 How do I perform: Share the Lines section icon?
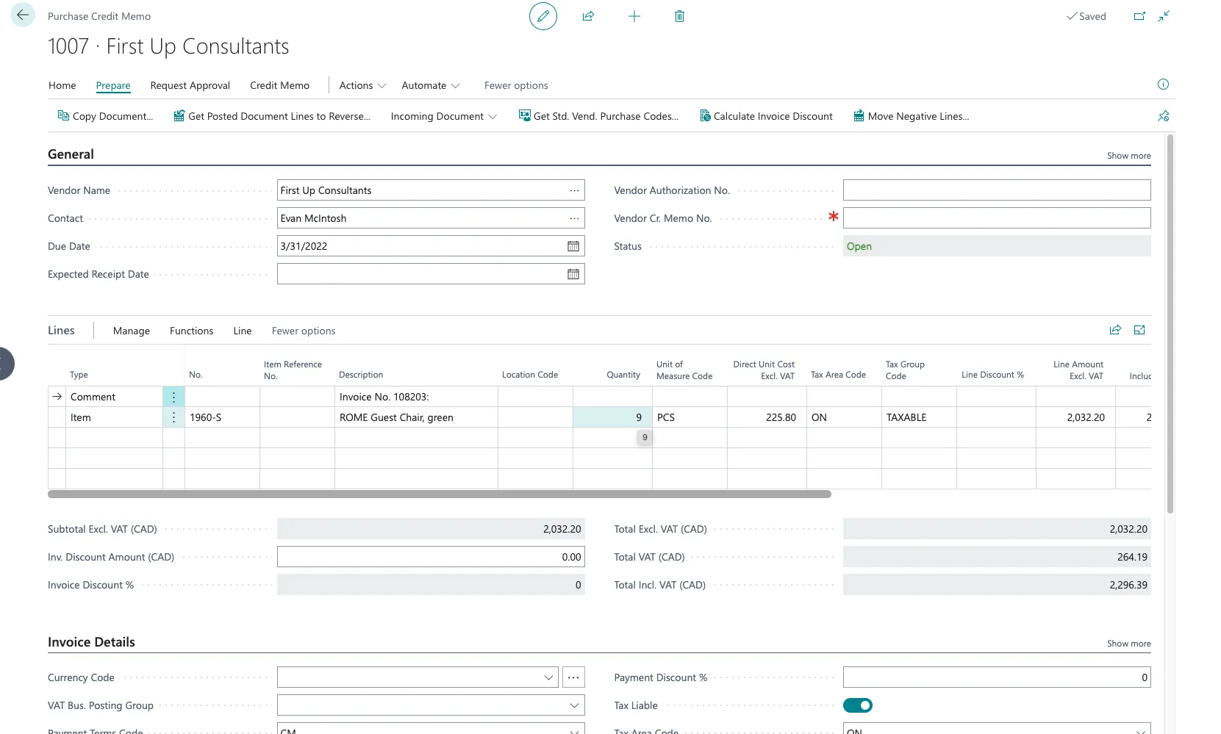tap(1115, 330)
